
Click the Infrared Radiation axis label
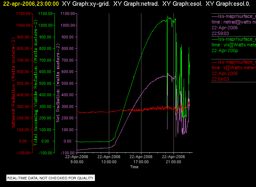tap(13, 83)
